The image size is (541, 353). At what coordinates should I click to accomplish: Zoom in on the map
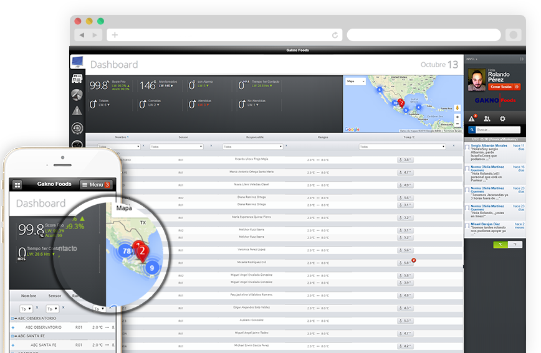457,117
